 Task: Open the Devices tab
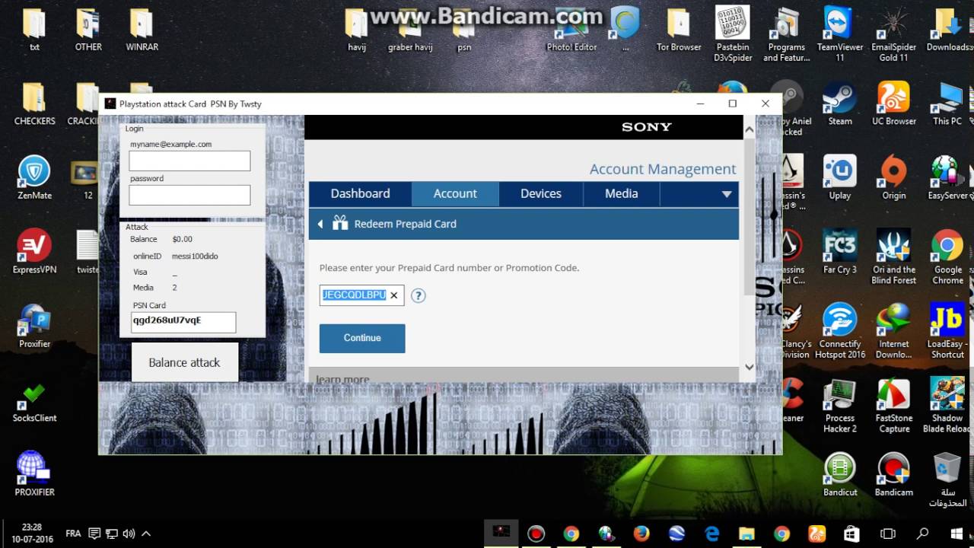pos(541,193)
